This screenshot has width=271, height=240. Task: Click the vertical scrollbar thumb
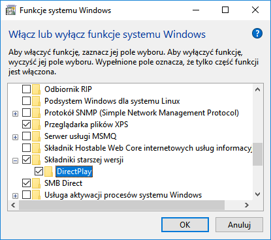[258, 154]
